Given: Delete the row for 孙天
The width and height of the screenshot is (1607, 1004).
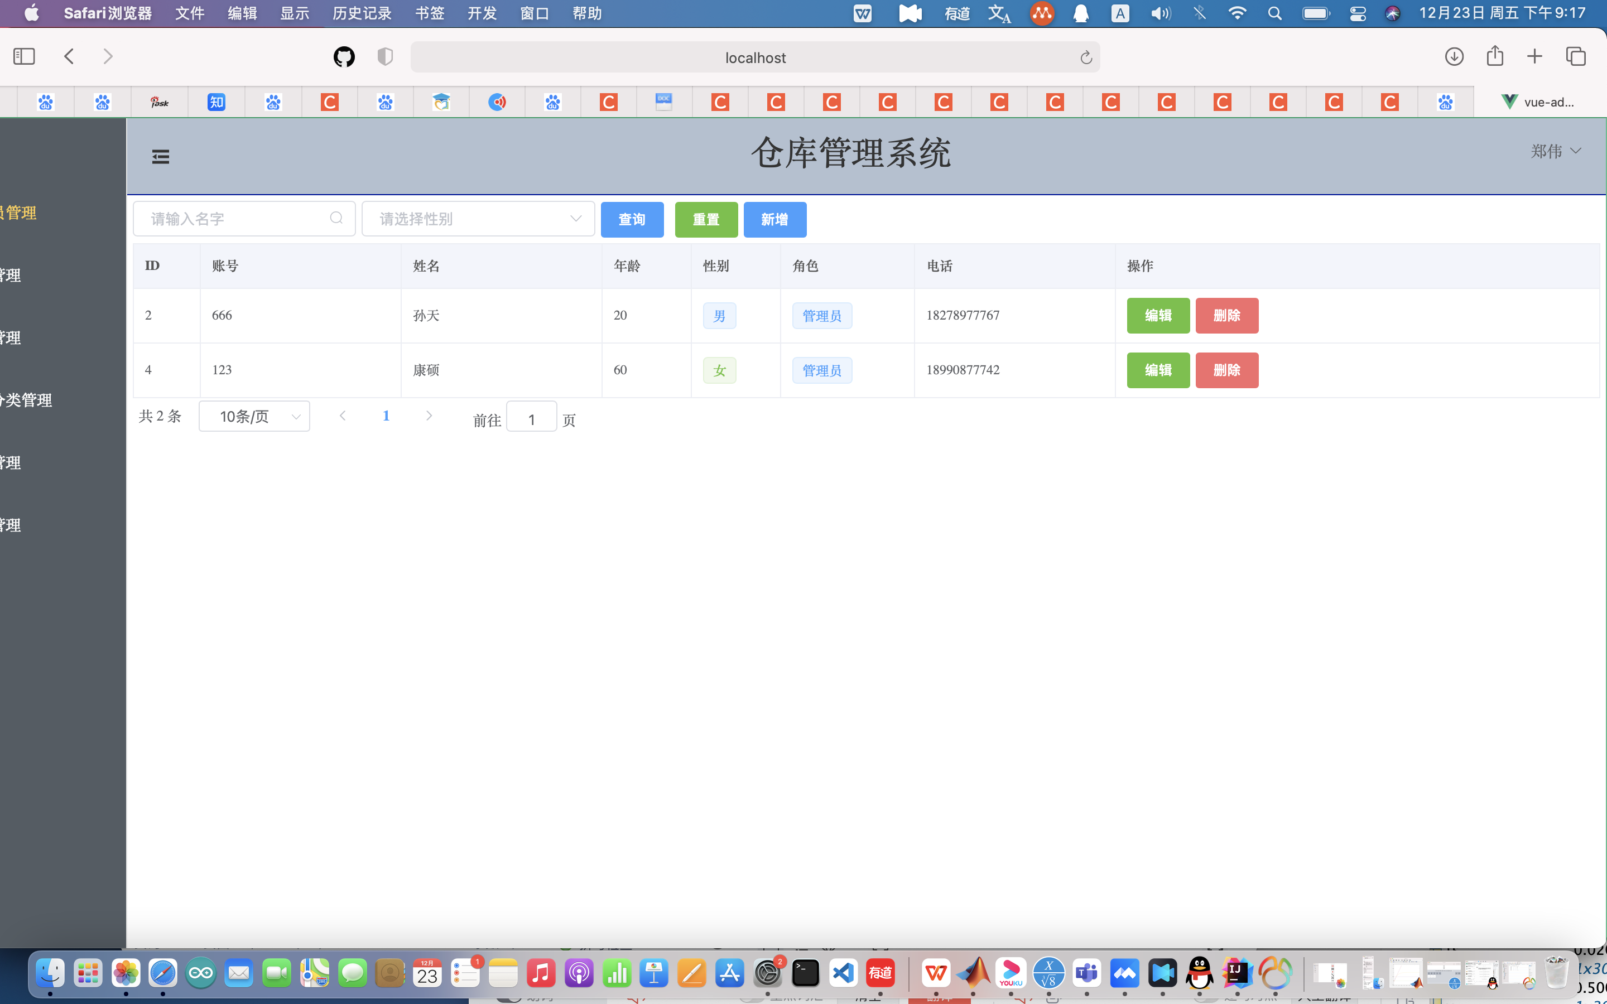Looking at the screenshot, I should point(1227,315).
